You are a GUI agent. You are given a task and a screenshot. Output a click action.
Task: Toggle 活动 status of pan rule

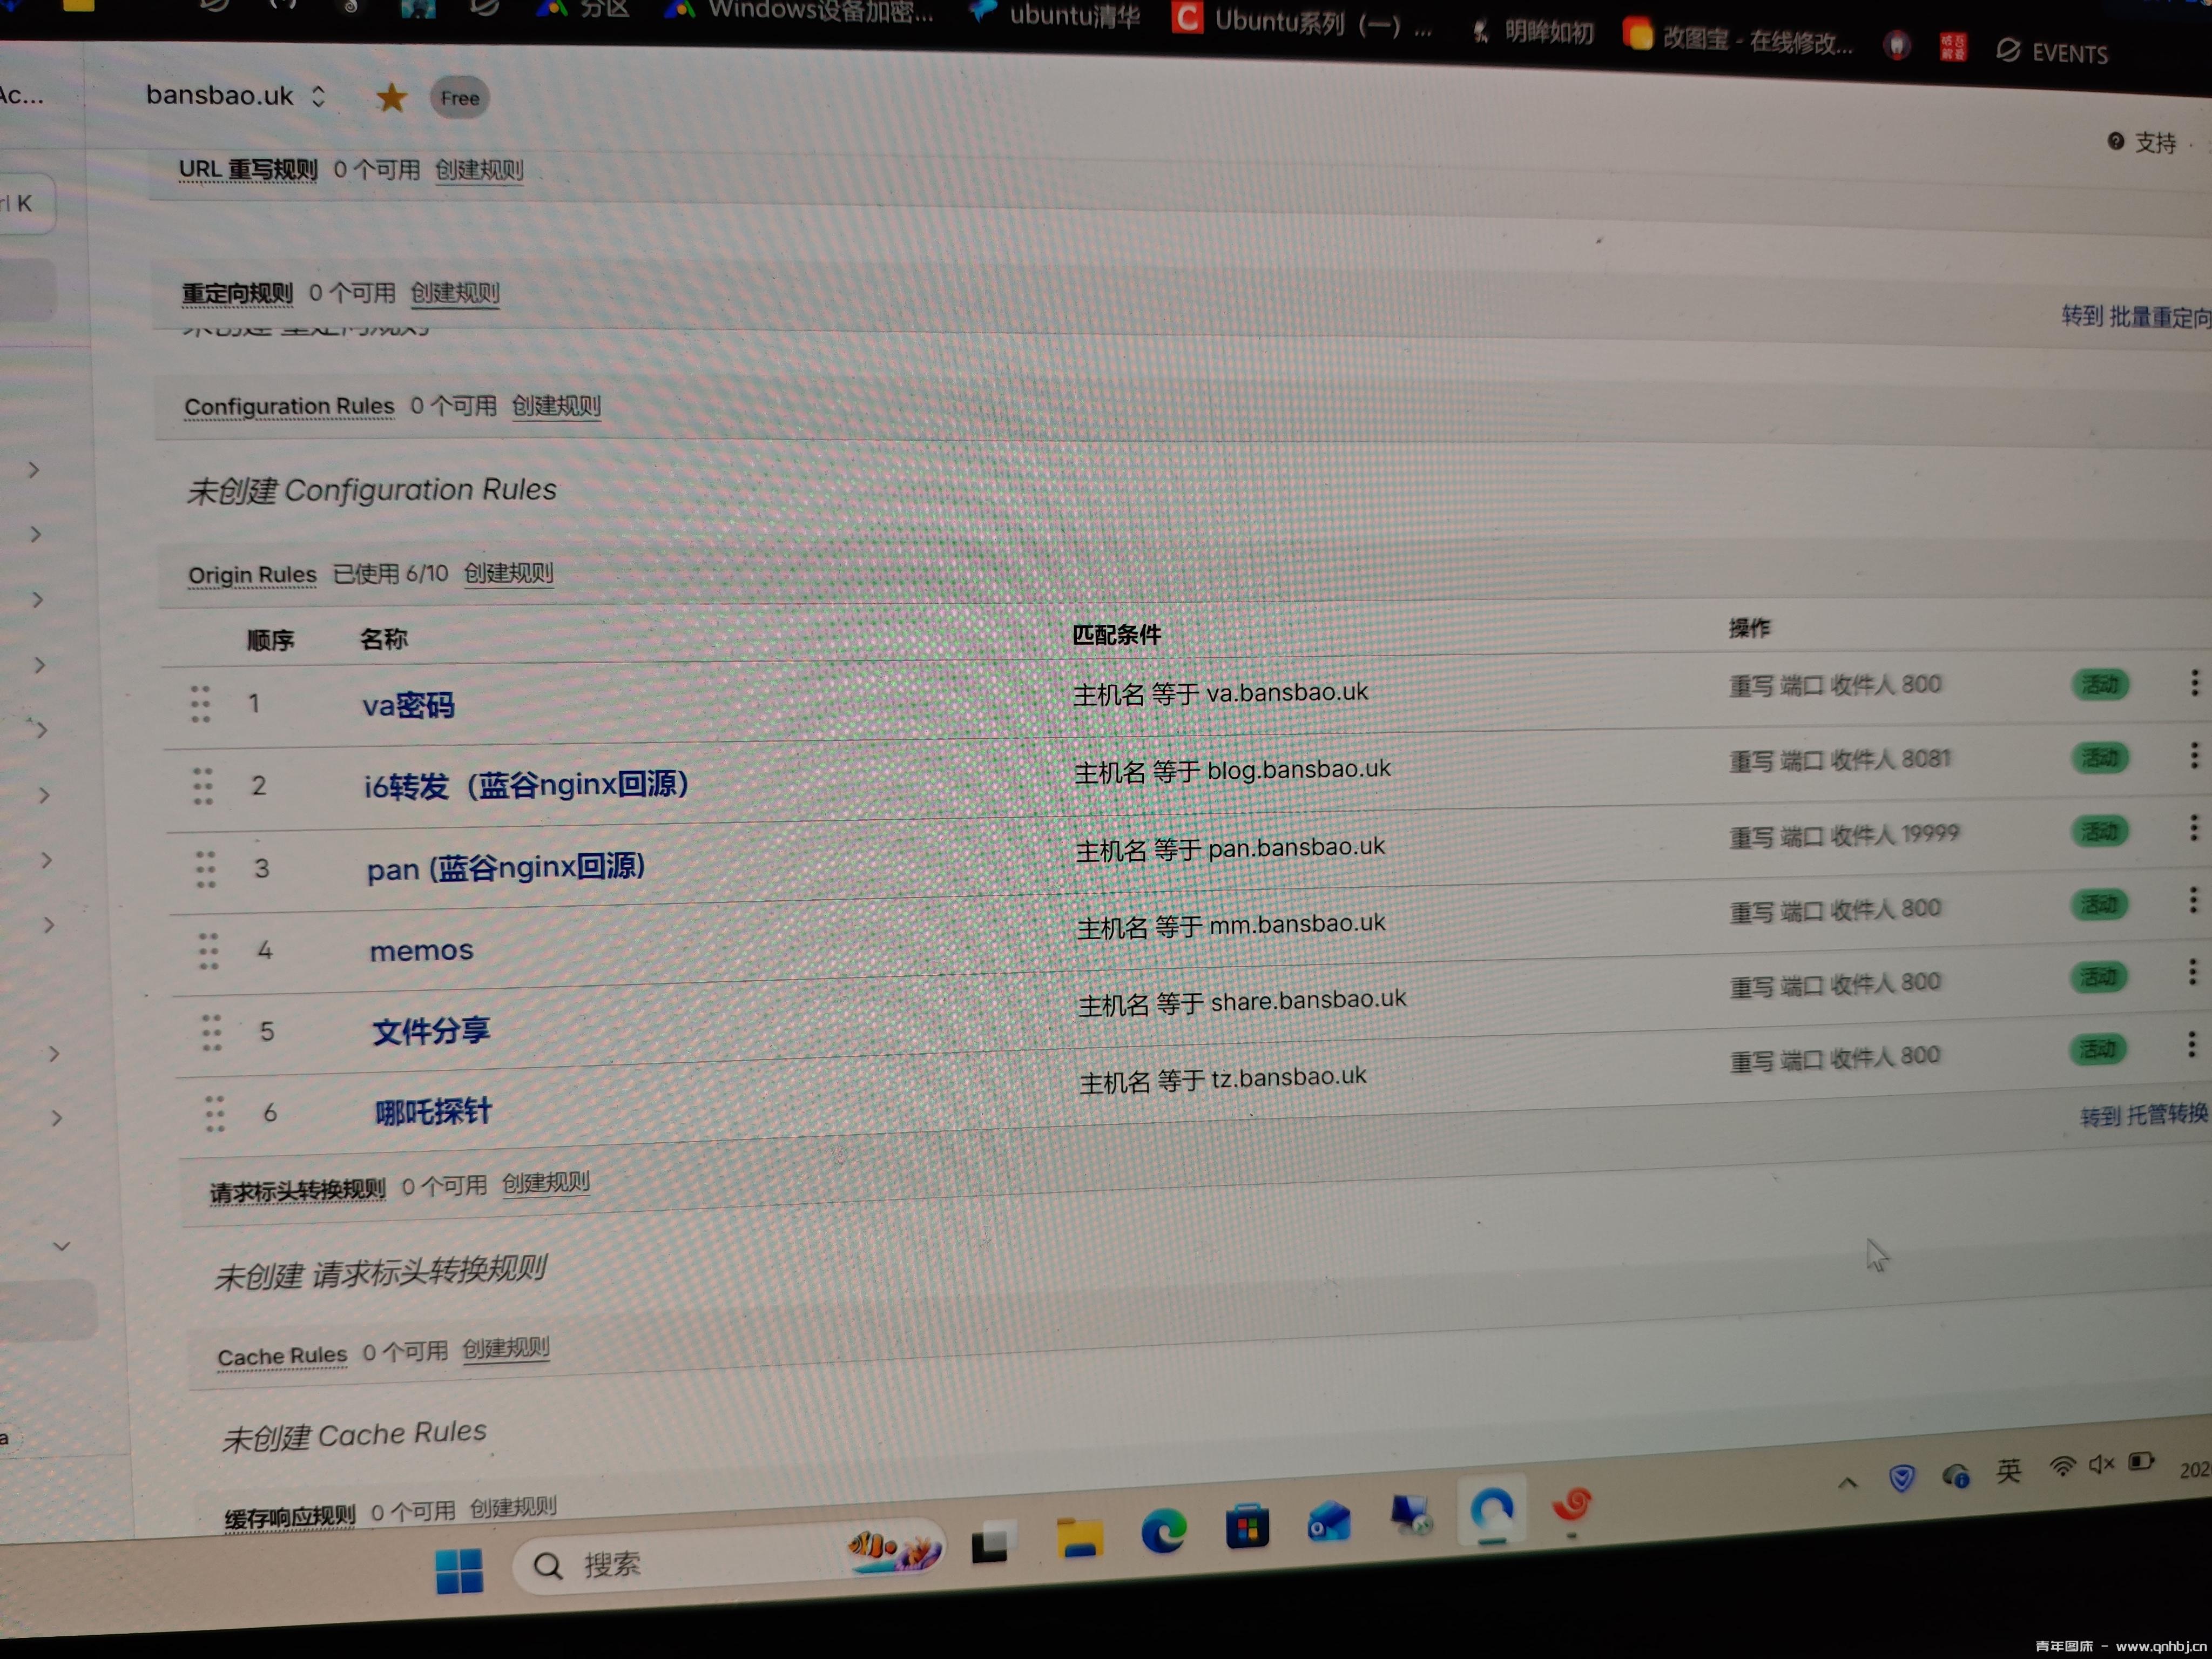click(x=2098, y=832)
